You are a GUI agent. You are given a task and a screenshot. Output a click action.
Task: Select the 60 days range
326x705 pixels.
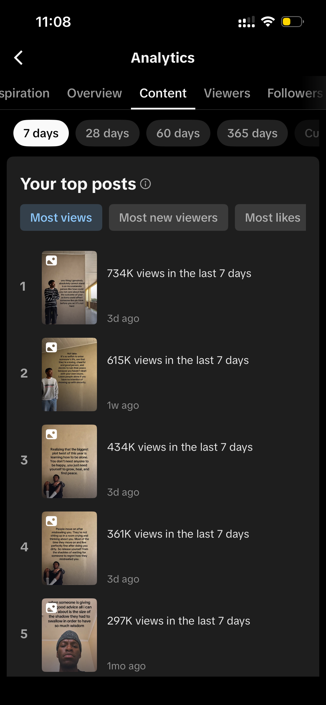(x=178, y=133)
